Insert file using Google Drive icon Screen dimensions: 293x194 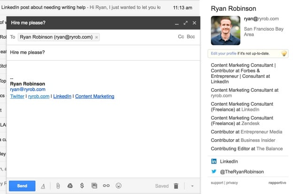point(70,186)
